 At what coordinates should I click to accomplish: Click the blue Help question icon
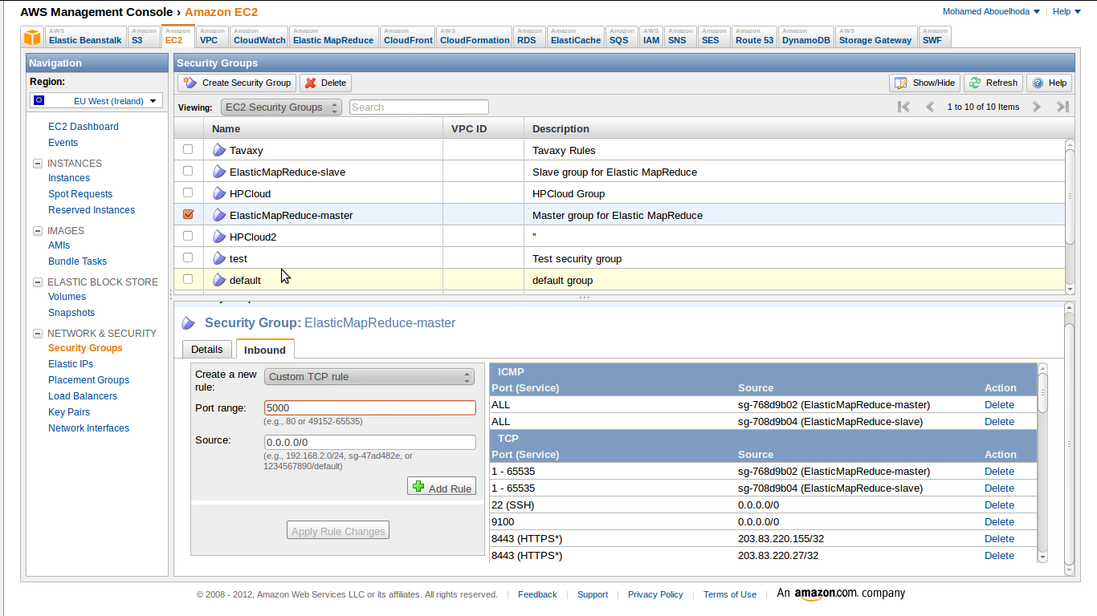point(1038,83)
